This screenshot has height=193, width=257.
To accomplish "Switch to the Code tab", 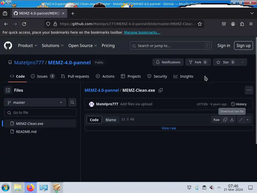I will [x=17, y=76].
